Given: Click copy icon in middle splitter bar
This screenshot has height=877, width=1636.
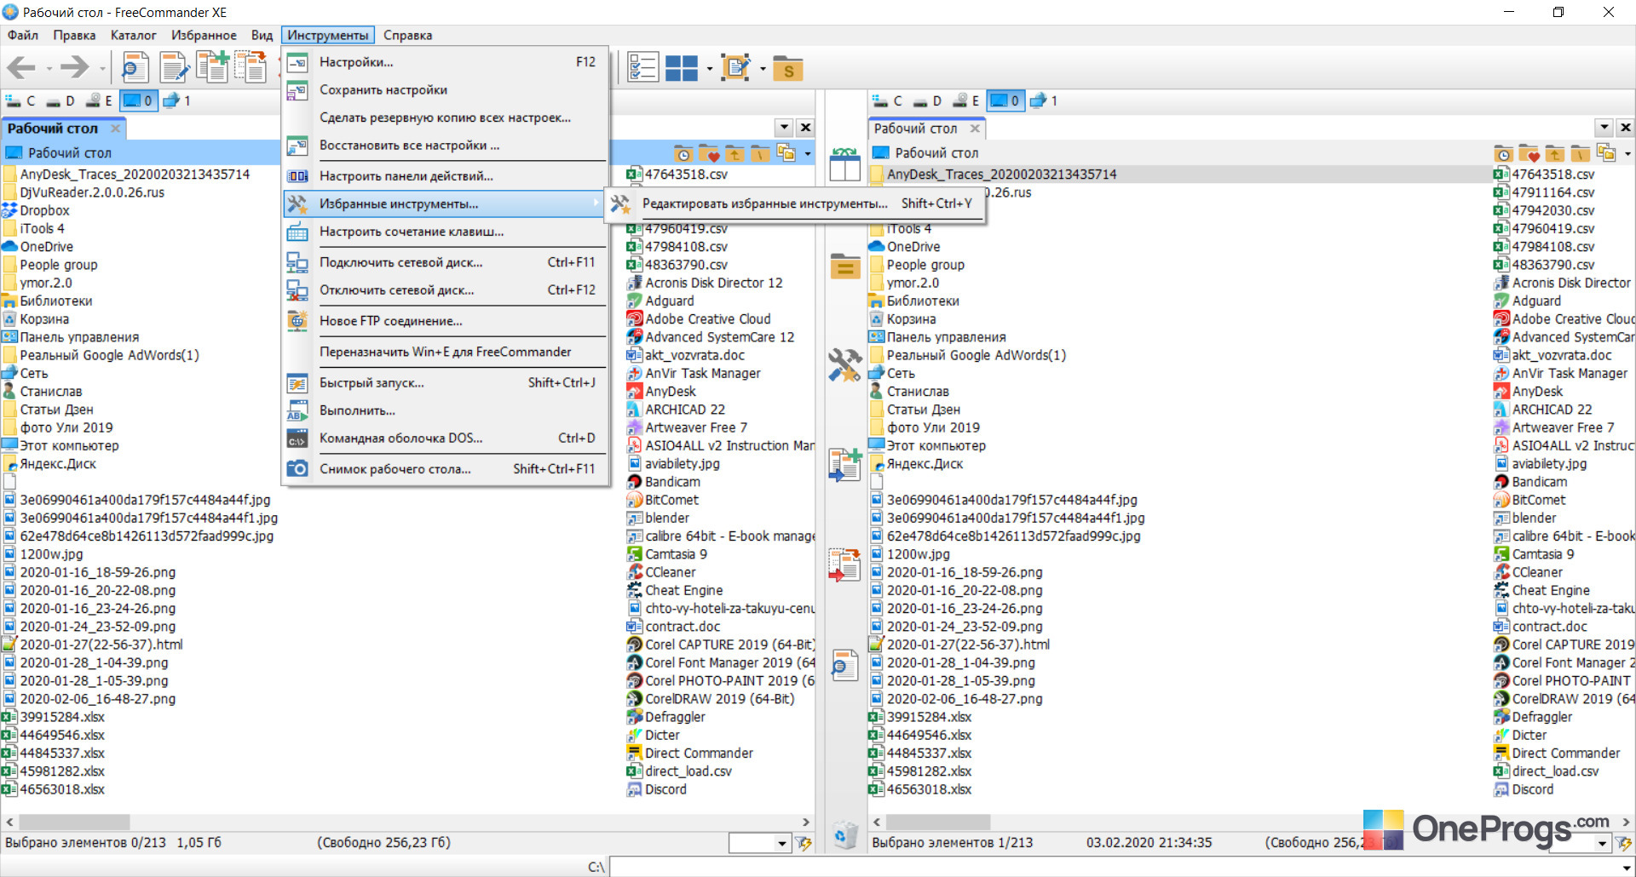Looking at the screenshot, I should (x=844, y=465).
